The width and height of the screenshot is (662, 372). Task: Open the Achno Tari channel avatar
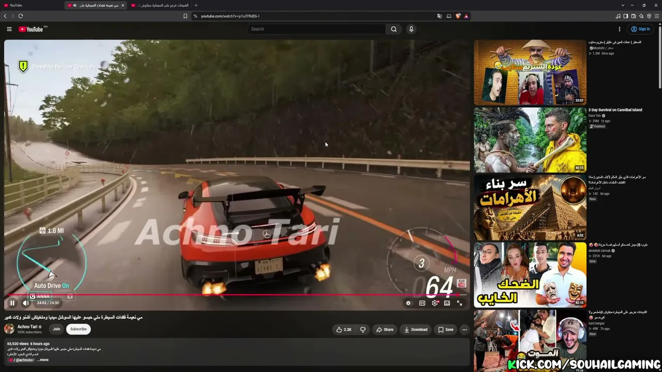(9, 329)
